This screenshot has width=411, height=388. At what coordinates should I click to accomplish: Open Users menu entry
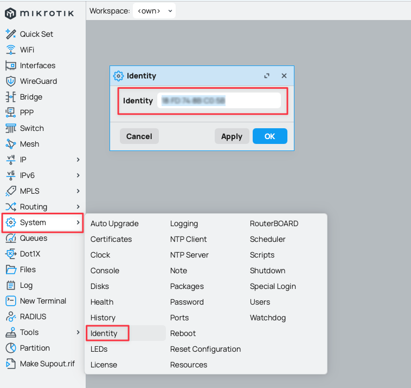tap(260, 302)
